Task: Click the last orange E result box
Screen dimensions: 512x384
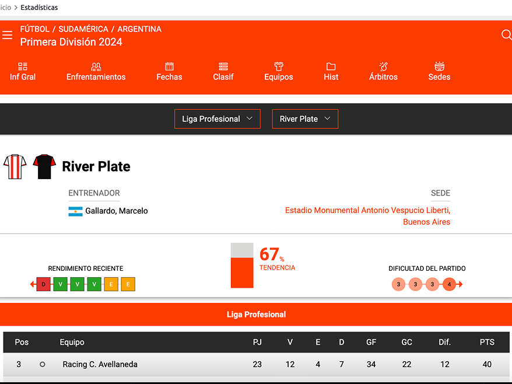Action: coord(128,284)
